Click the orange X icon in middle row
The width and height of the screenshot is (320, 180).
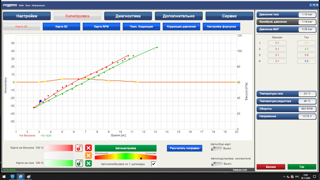[x=88, y=155]
